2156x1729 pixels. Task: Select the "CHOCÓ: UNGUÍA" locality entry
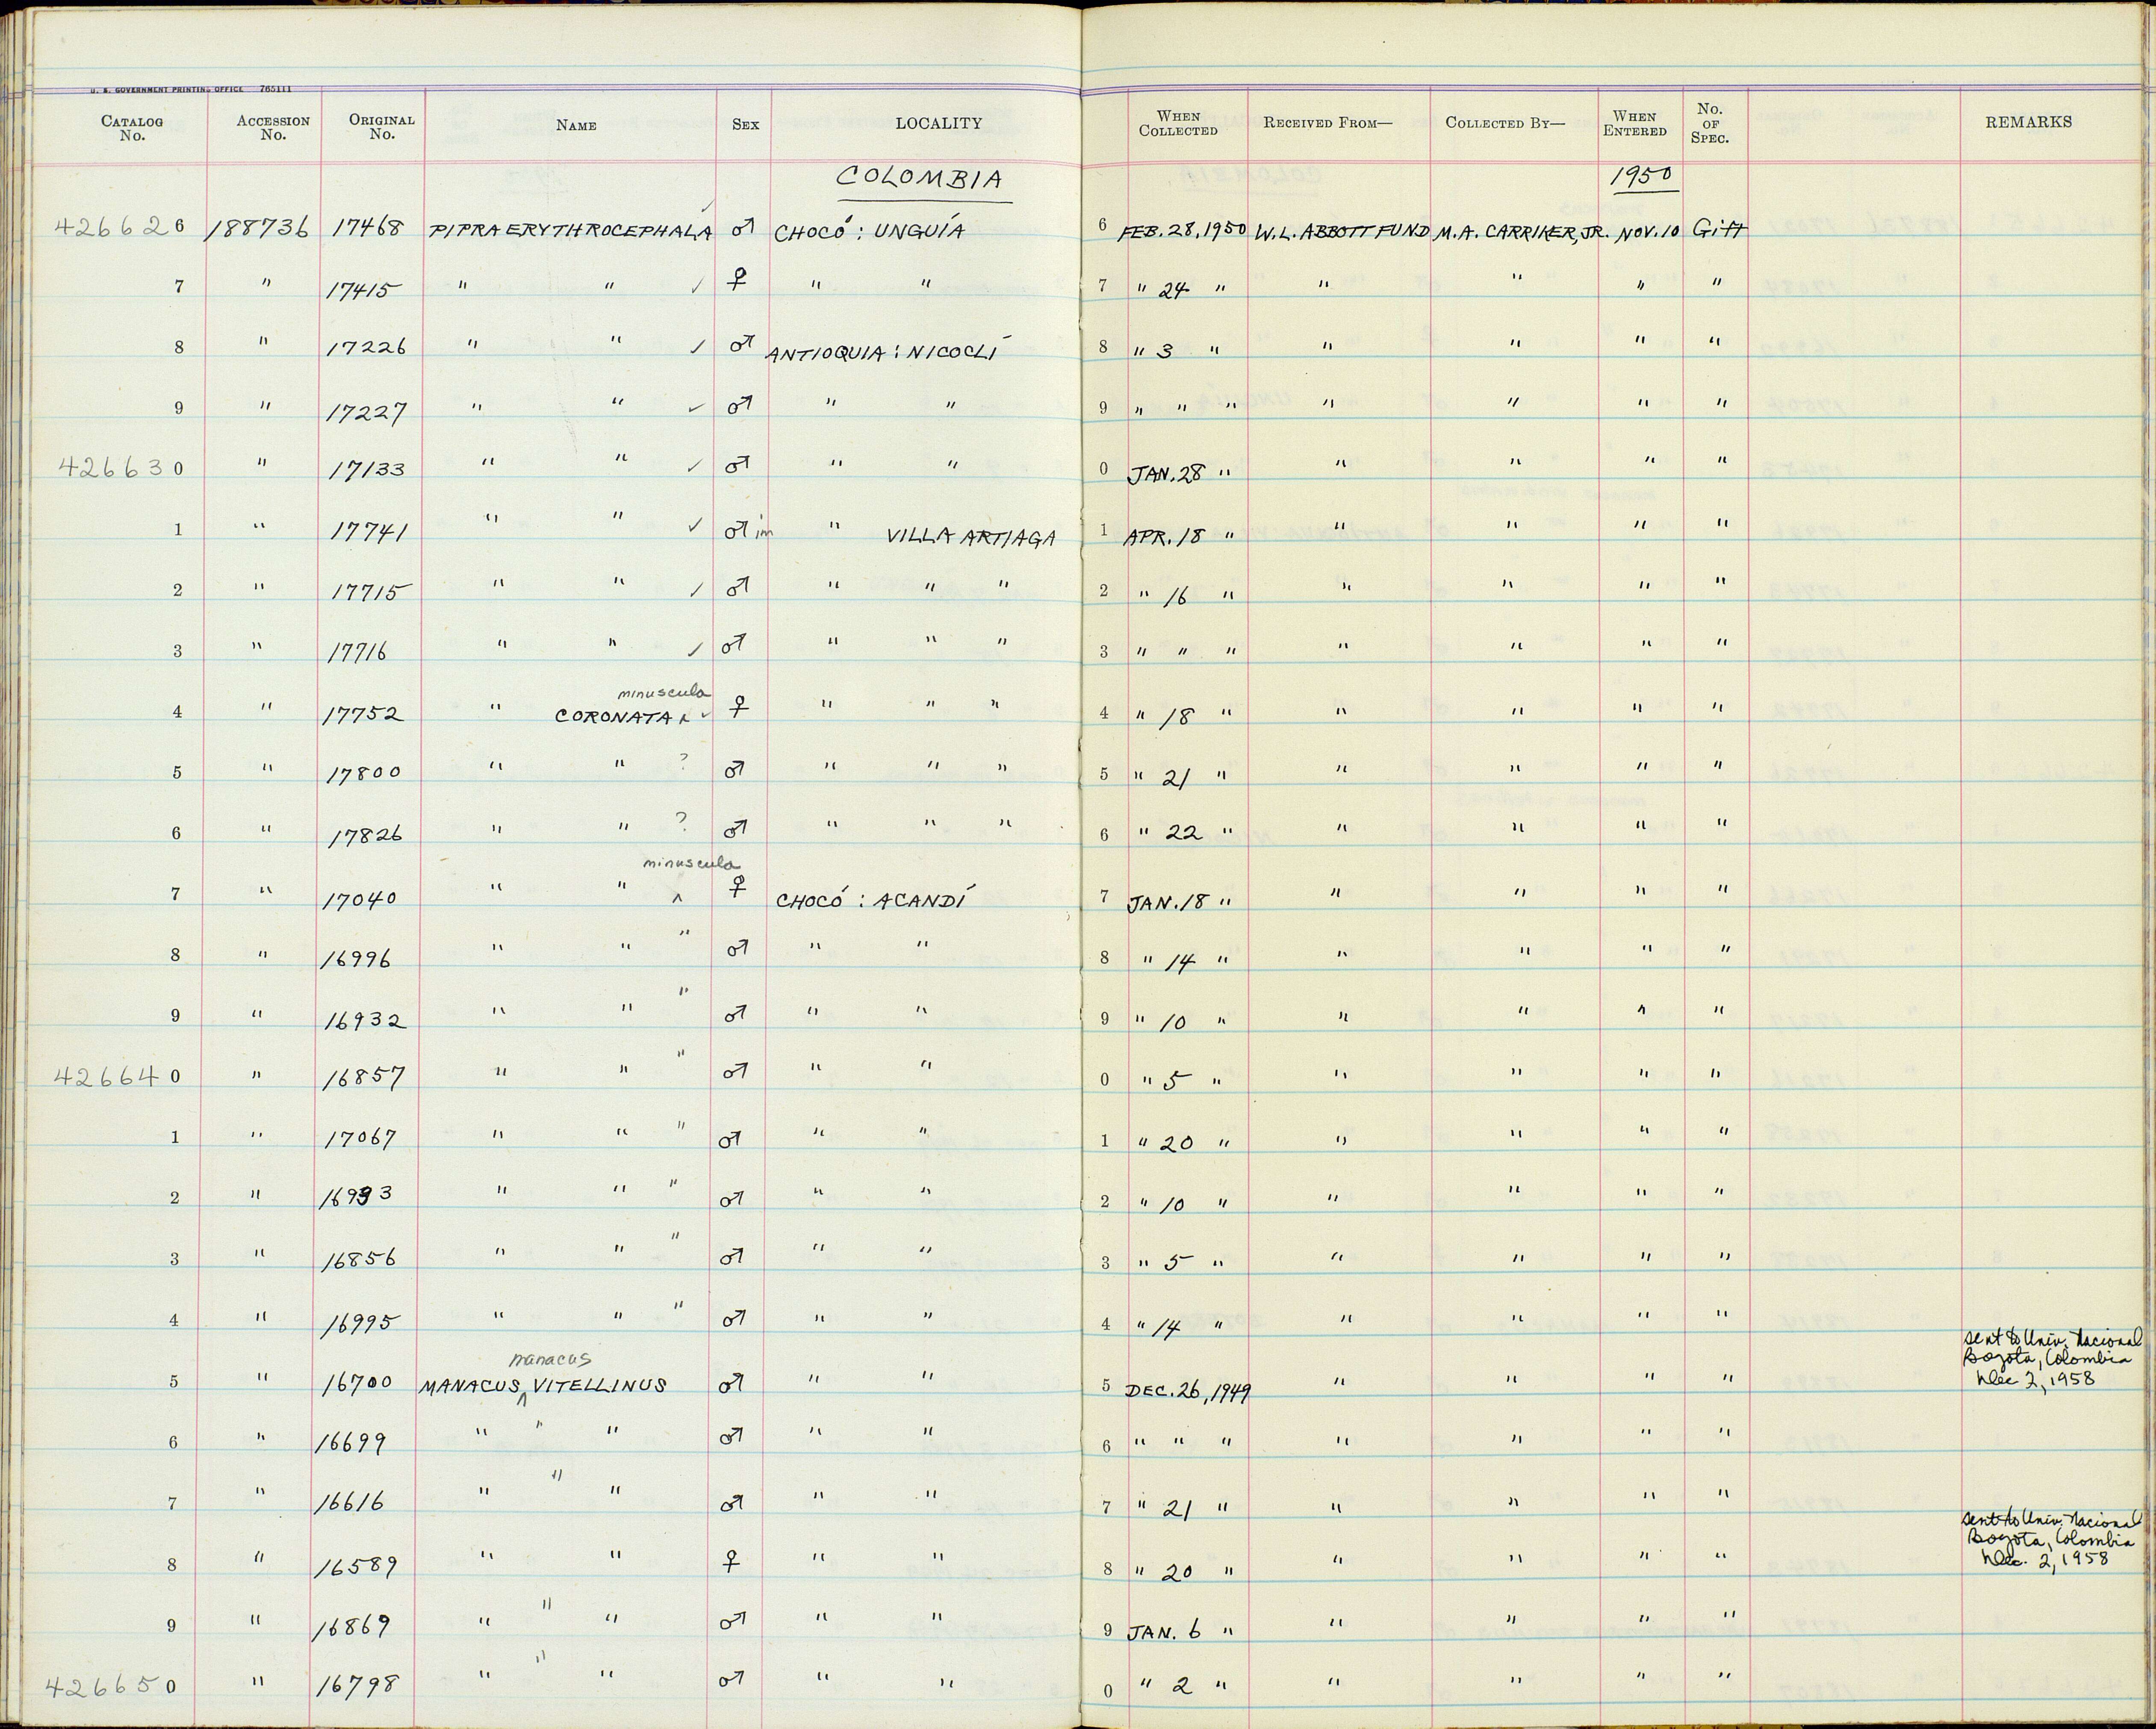coord(870,230)
